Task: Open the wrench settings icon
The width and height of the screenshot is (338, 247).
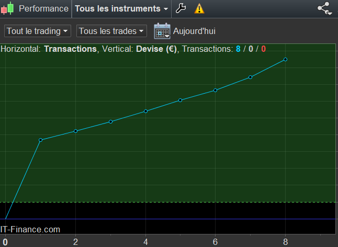Action: coord(181,8)
